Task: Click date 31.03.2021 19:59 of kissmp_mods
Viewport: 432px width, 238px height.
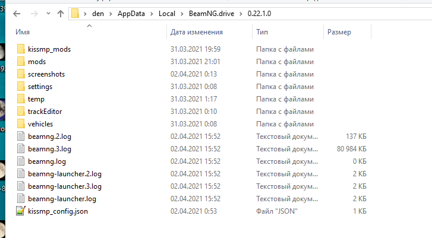Action: (x=195, y=49)
